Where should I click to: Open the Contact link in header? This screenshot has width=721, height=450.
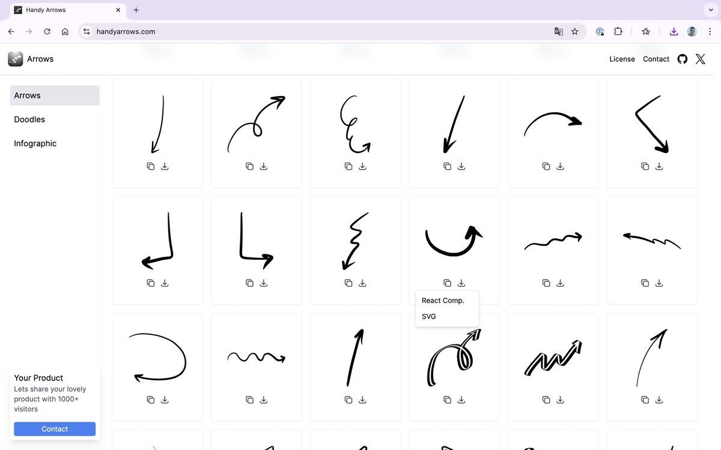[656, 59]
